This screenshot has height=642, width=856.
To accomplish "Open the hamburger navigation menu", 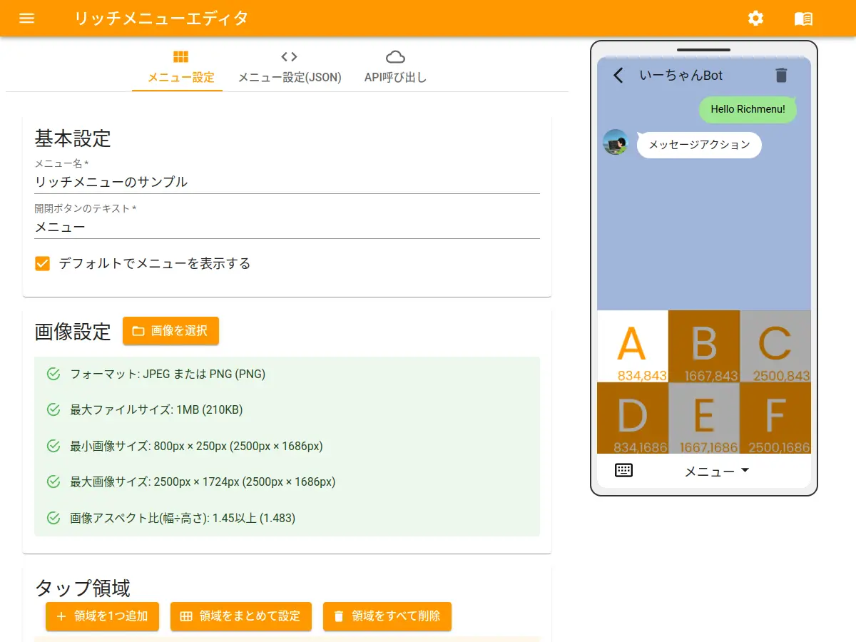I will [26, 19].
